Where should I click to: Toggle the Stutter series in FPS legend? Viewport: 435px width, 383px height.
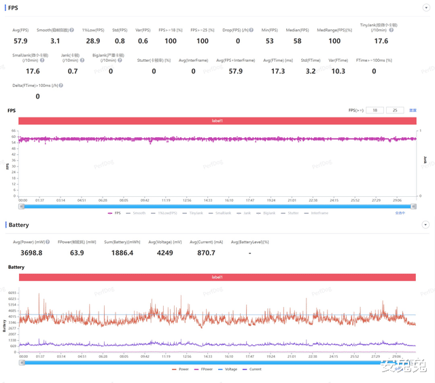point(290,213)
